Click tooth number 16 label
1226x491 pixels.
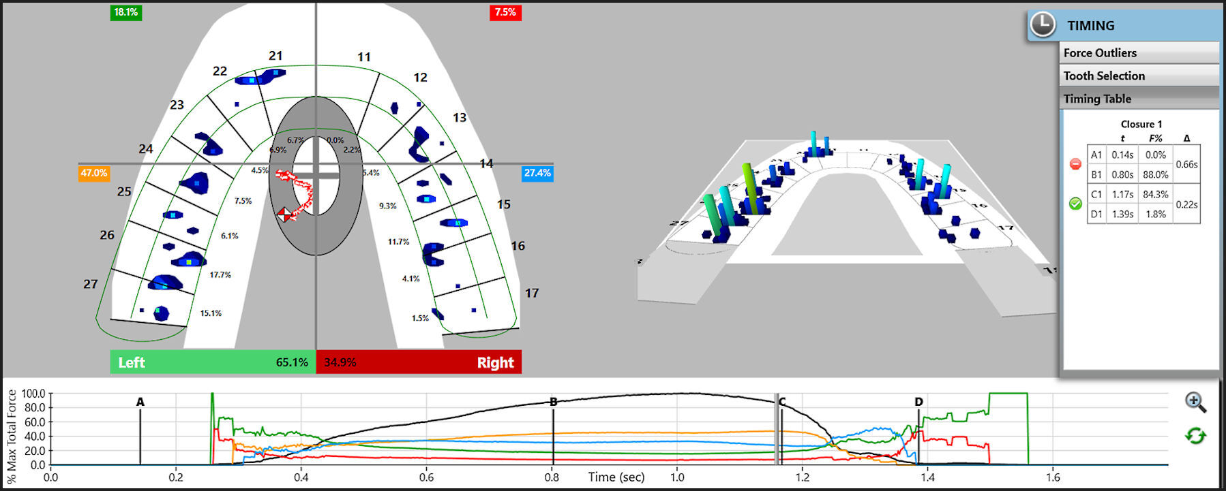[x=518, y=246]
